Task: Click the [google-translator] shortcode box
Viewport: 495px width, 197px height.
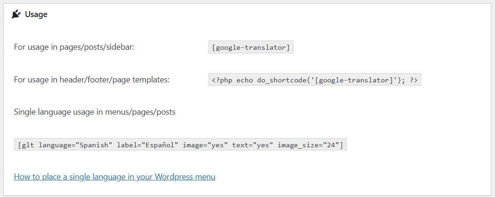Action: tap(250, 47)
